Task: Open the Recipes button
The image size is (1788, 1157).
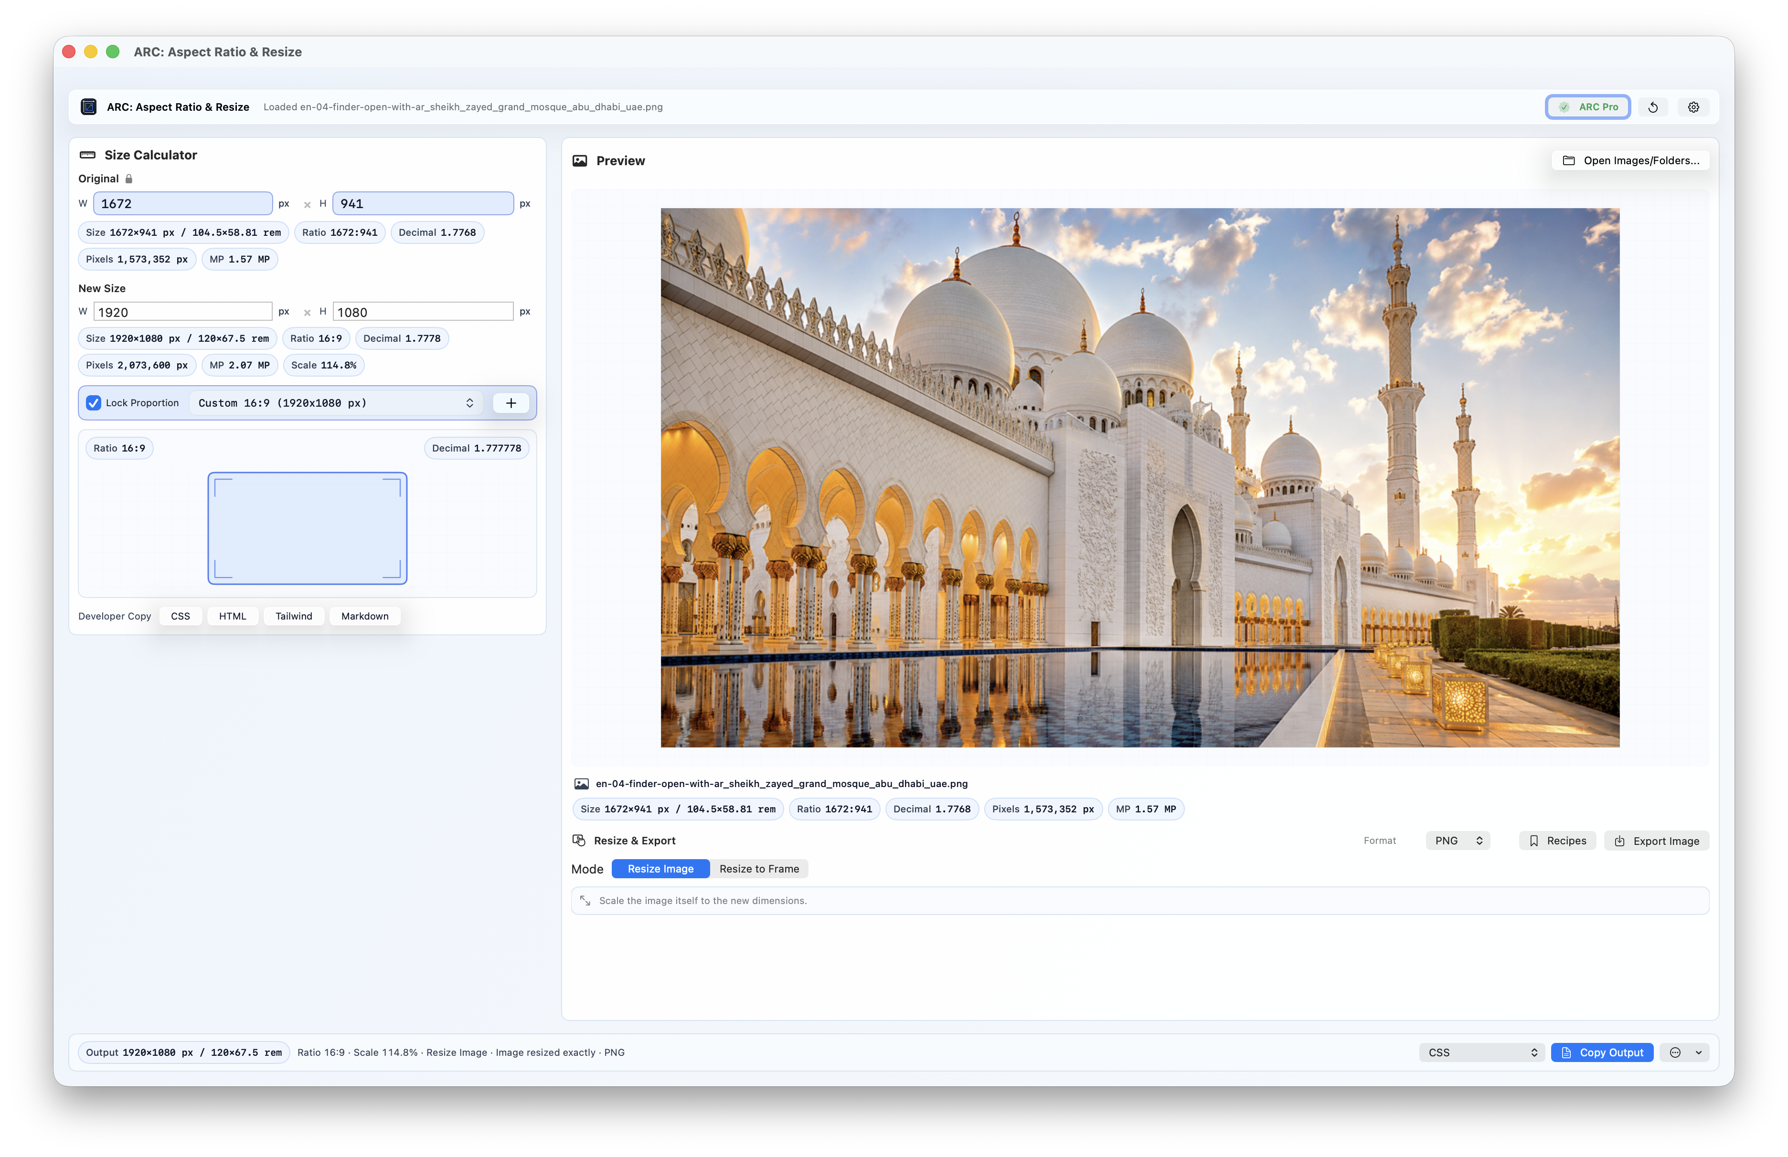Action: tap(1557, 840)
